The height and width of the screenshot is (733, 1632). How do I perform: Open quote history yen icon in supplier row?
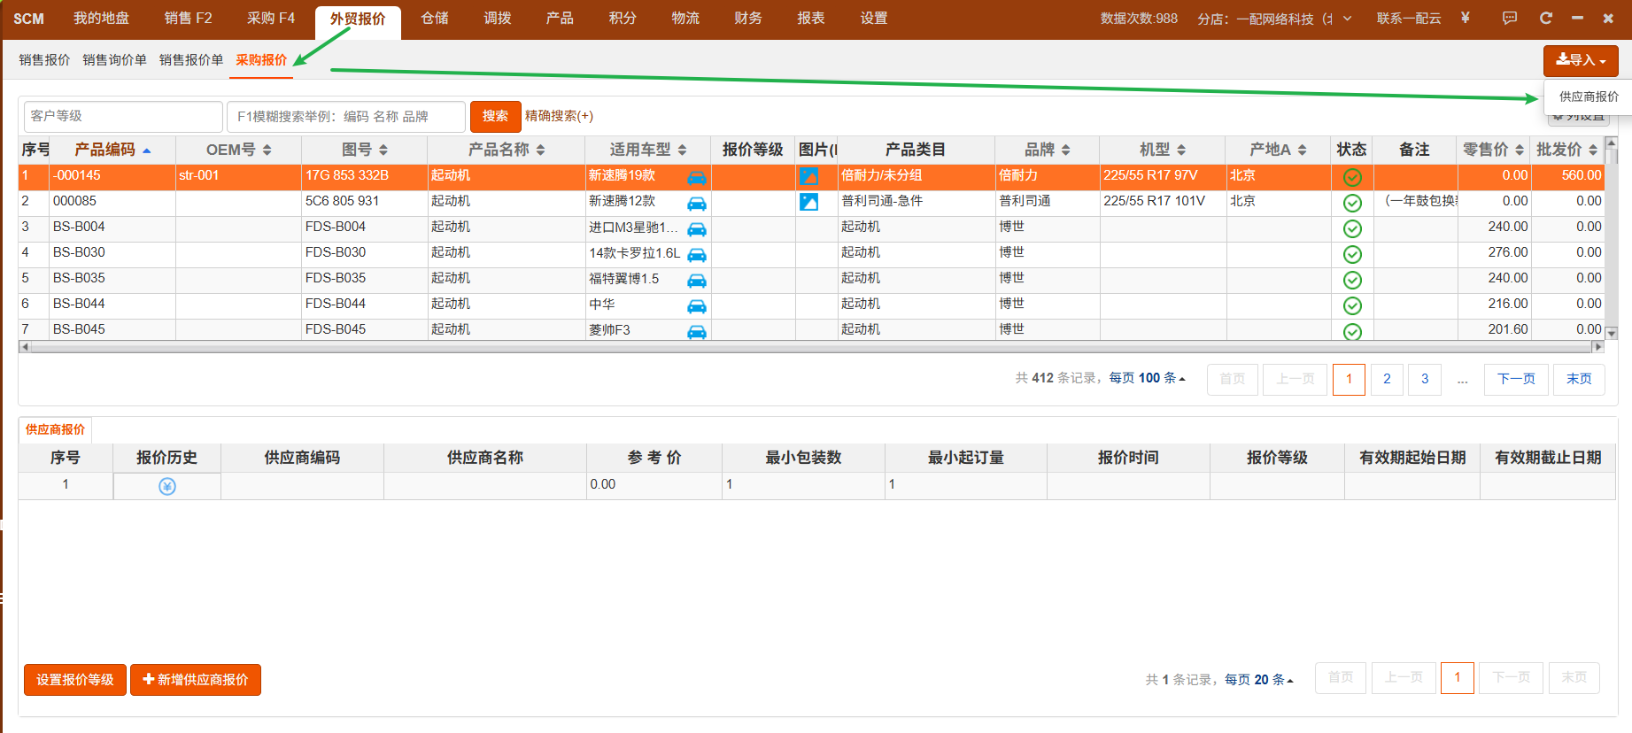pos(167,486)
